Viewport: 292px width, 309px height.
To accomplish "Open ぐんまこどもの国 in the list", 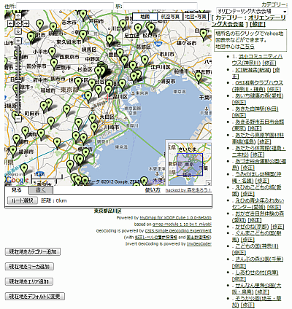I will (257, 236).
